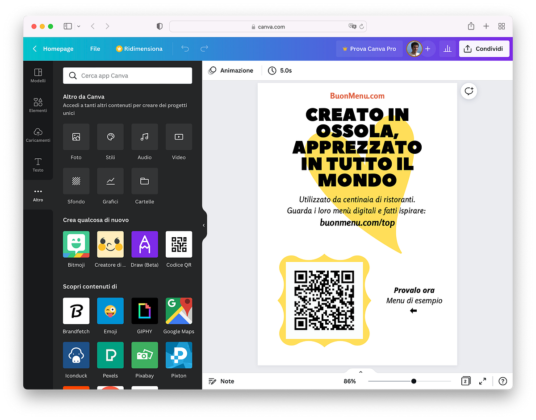Viewport: 536px width, 420px height.
Task: Select the BuonMenu.com title text
Action: (x=357, y=95)
